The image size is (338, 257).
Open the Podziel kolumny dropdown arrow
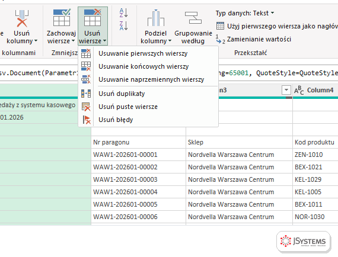pos(170,41)
